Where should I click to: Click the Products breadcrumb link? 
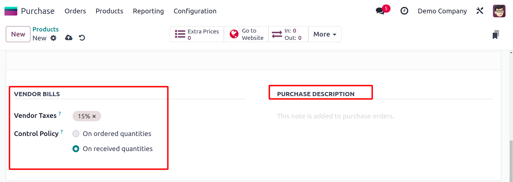pyautogui.click(x=45, y=29)
